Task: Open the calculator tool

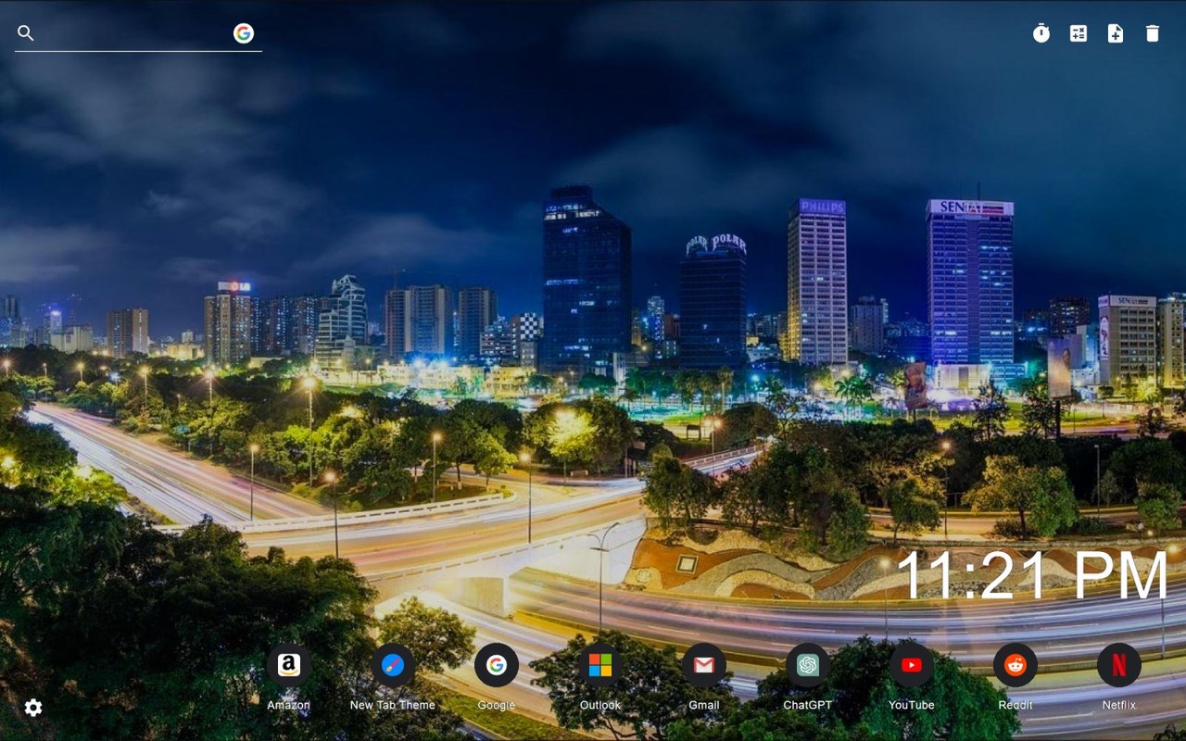Action: (x=1079, y=33)
